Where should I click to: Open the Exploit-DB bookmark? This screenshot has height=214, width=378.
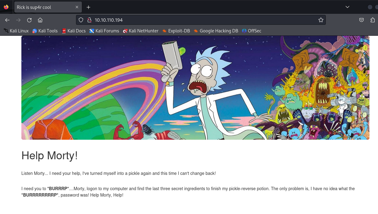(176, 31)
